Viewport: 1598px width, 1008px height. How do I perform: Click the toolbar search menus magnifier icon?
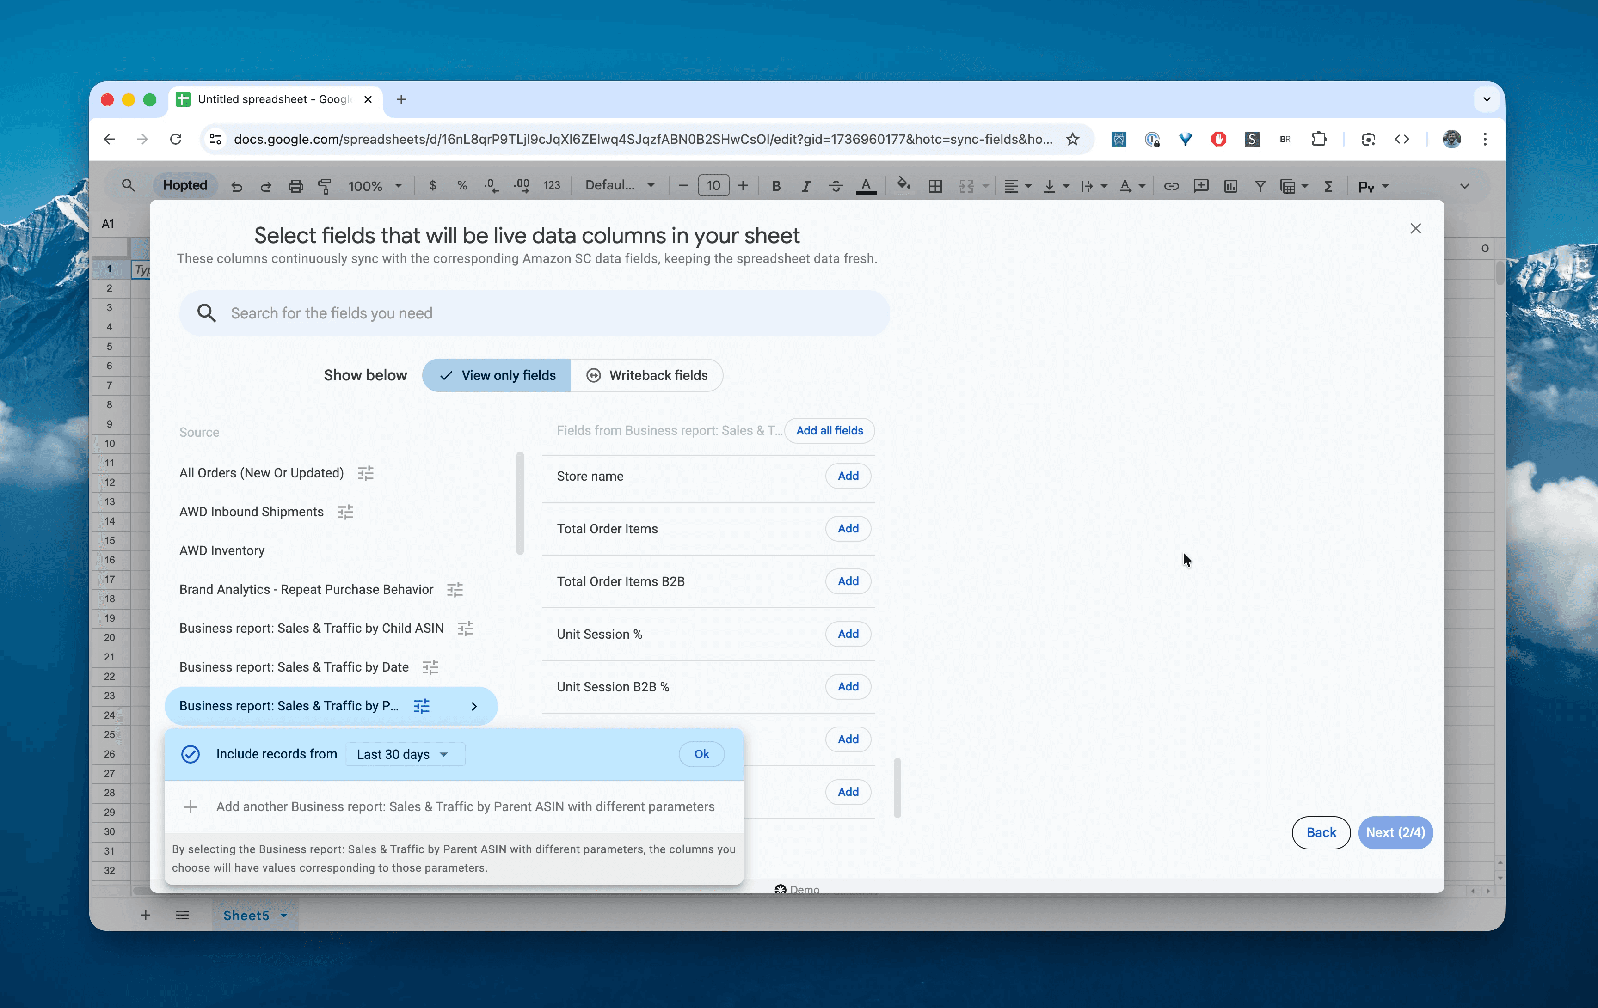click(128, 186)
